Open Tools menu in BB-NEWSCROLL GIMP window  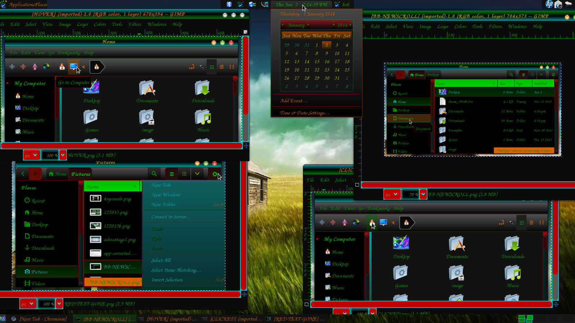(477, 26)
